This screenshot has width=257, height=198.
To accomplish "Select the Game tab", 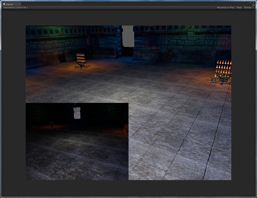I will pyautogui.click(x=10, y=4).
